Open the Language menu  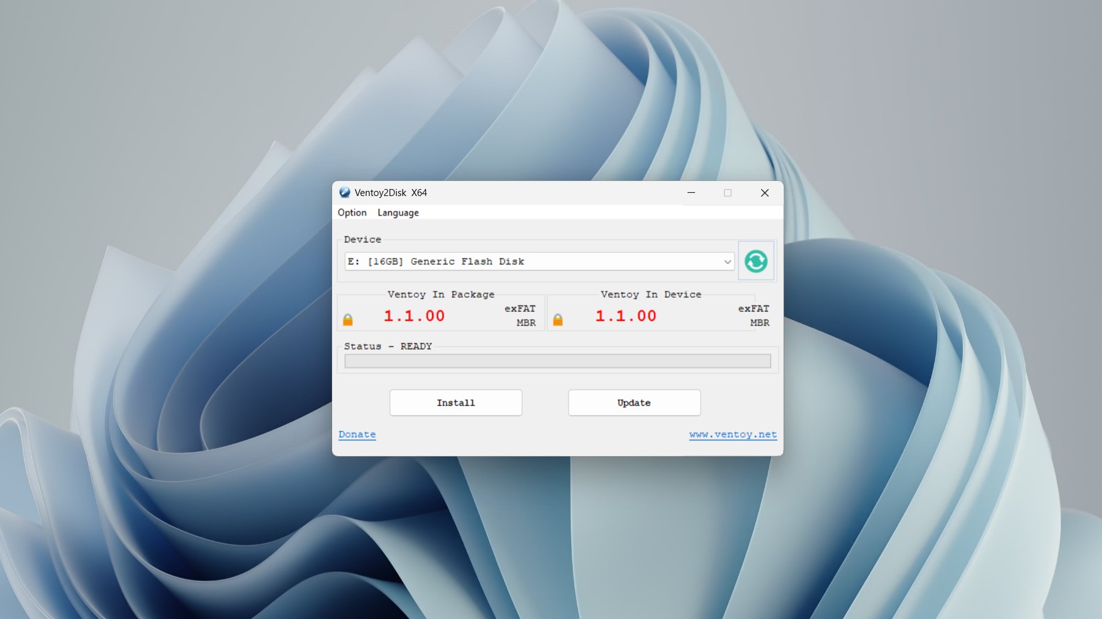[x=398, y=212]
